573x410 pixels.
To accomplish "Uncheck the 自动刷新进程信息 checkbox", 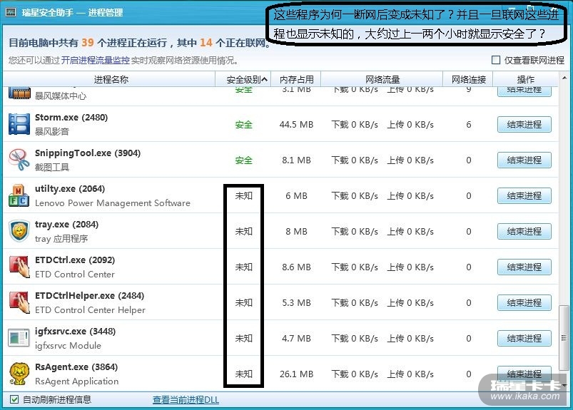I will (x=14, y=399).
